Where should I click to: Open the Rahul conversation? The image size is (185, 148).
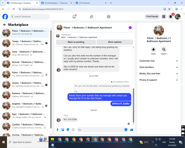click(x=25, y=74)
